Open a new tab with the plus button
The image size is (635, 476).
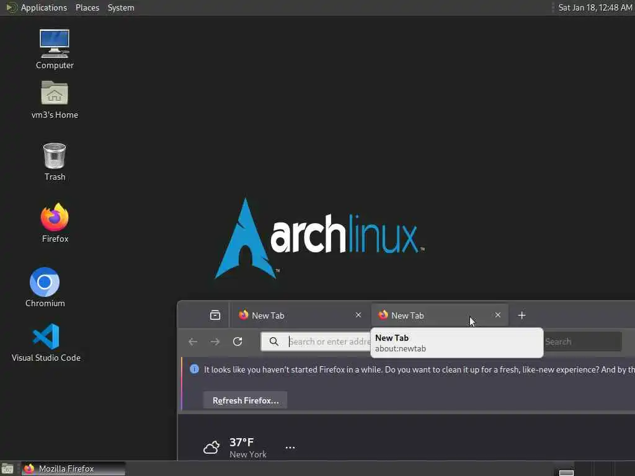[522, 315]
